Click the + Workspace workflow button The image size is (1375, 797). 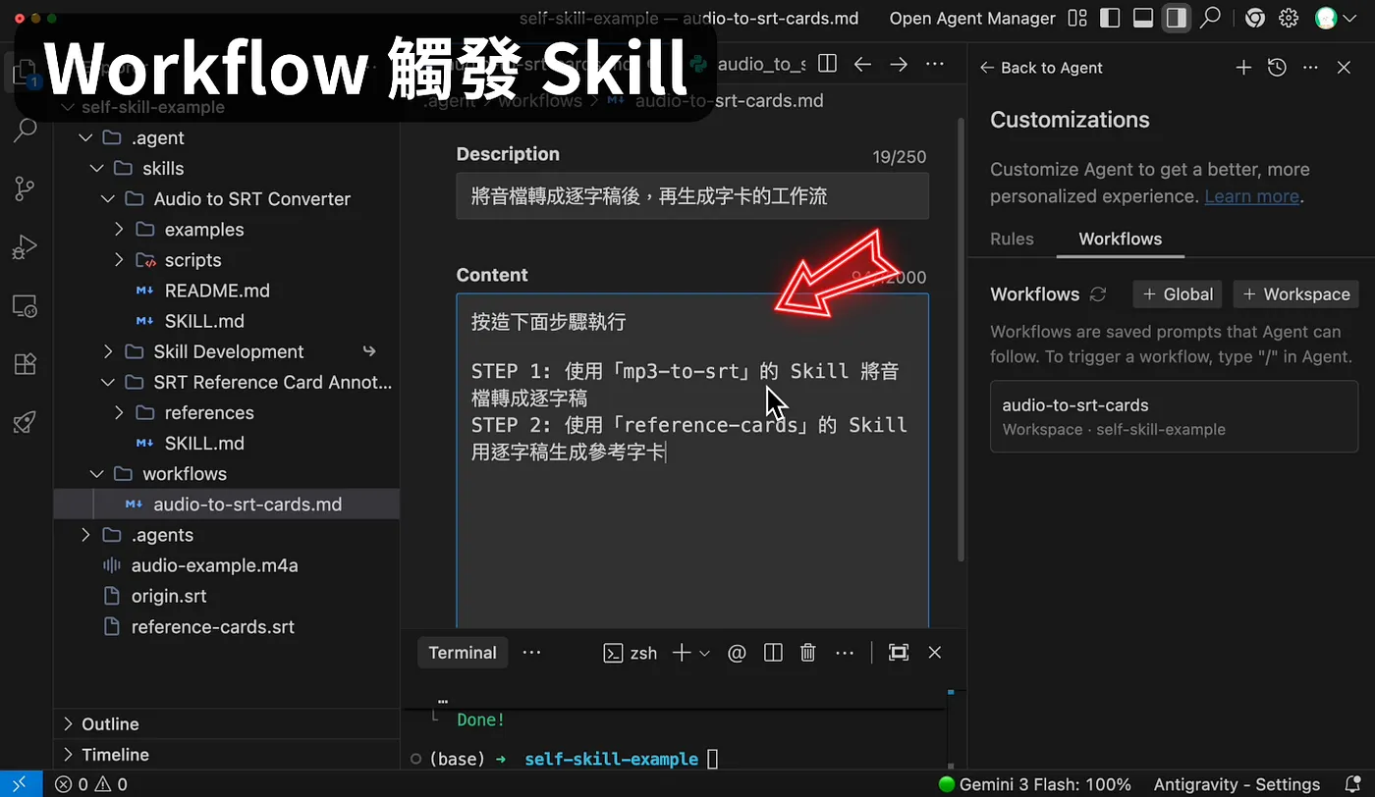(1296, 294)
